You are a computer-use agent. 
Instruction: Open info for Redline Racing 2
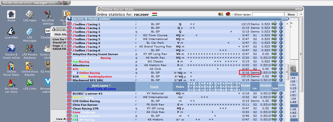(x=281, y=28)
